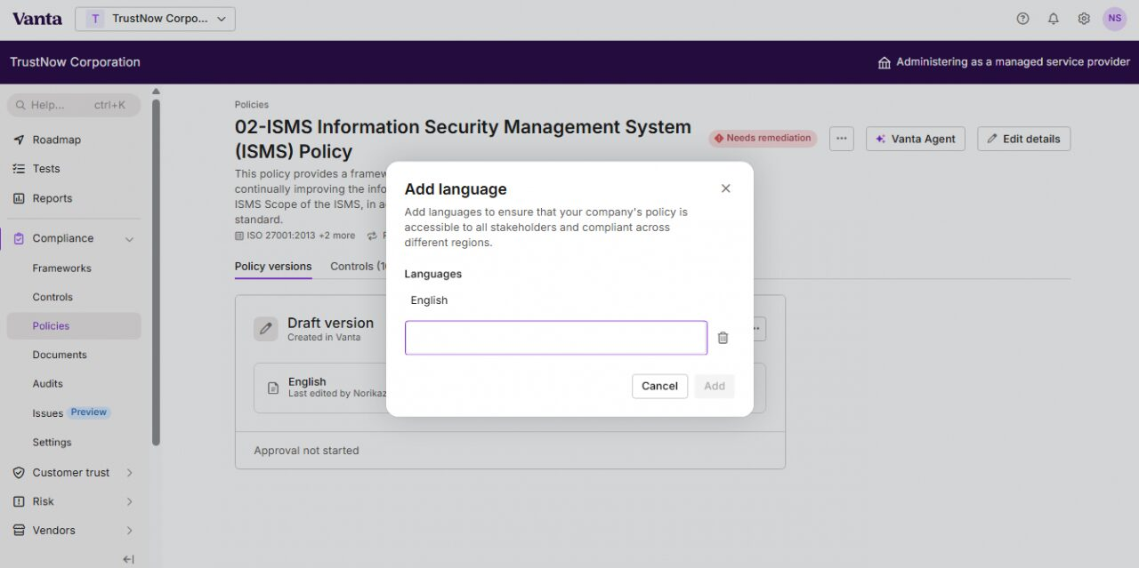The width and height of the screenshot is (1139, 568).
Task: Click Cancel in Add language dialog
Action: click(659, 386)
